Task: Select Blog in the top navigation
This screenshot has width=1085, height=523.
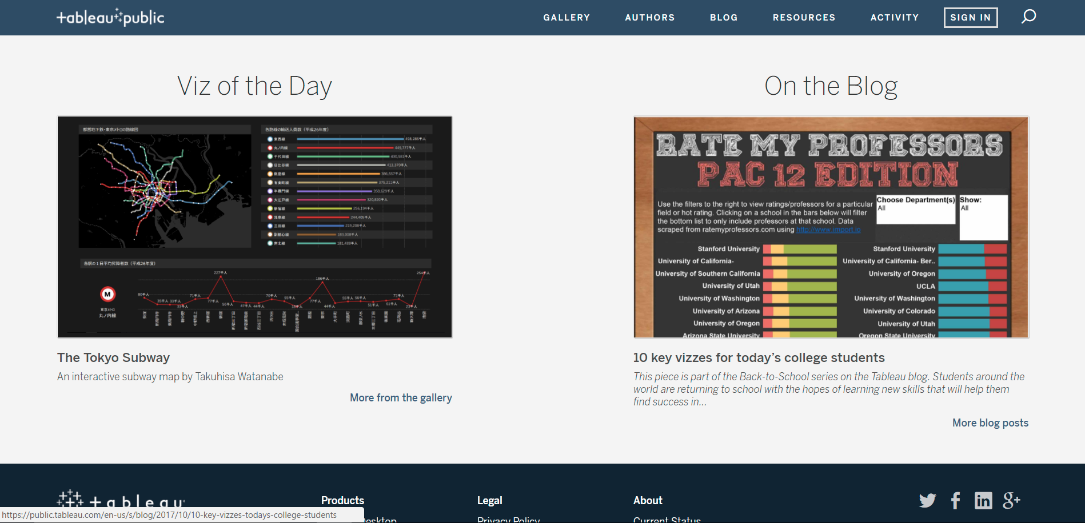Action: 724,18
